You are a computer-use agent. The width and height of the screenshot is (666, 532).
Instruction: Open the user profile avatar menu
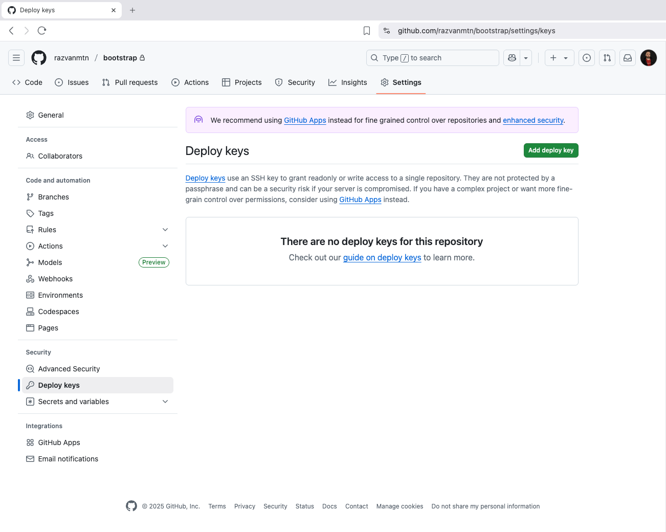pos(649,58)
